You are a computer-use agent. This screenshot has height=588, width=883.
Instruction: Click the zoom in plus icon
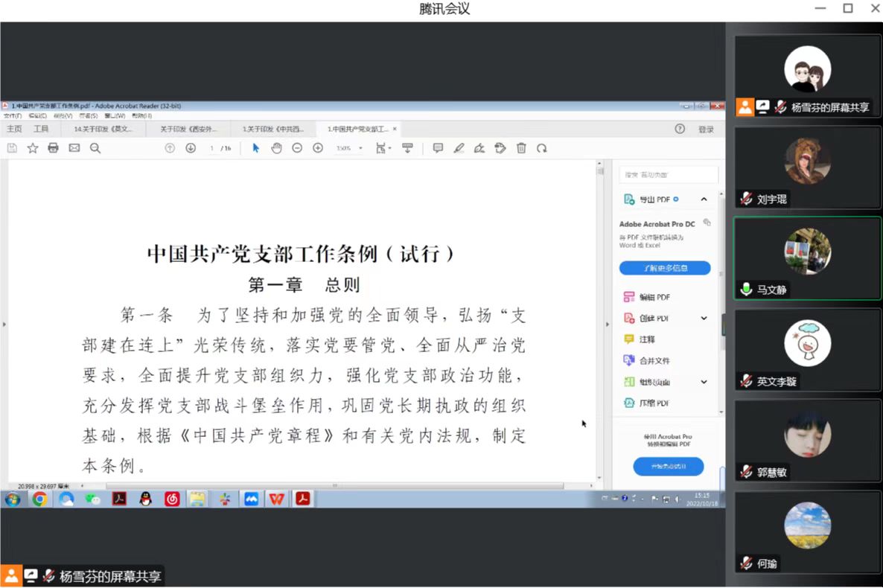tap(318, 148)
